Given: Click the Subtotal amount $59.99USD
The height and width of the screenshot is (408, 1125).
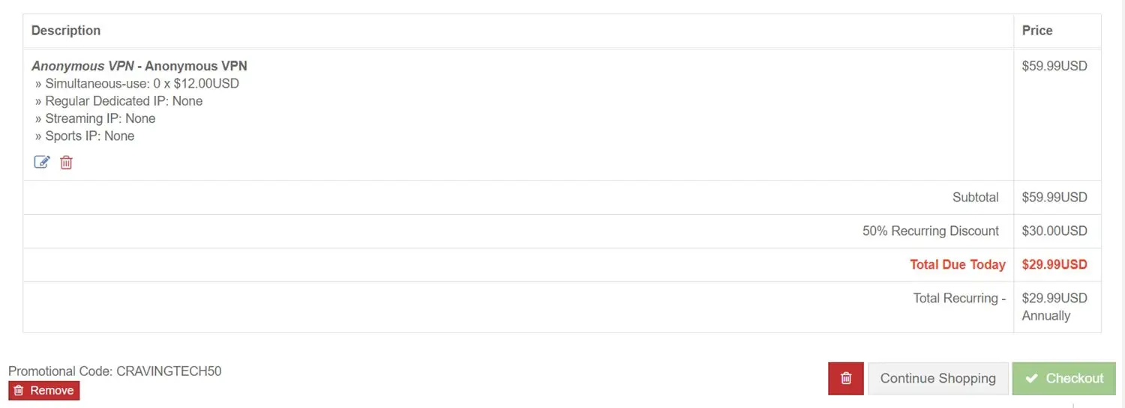Looking at the screenshot, I should coord(1054,198).
